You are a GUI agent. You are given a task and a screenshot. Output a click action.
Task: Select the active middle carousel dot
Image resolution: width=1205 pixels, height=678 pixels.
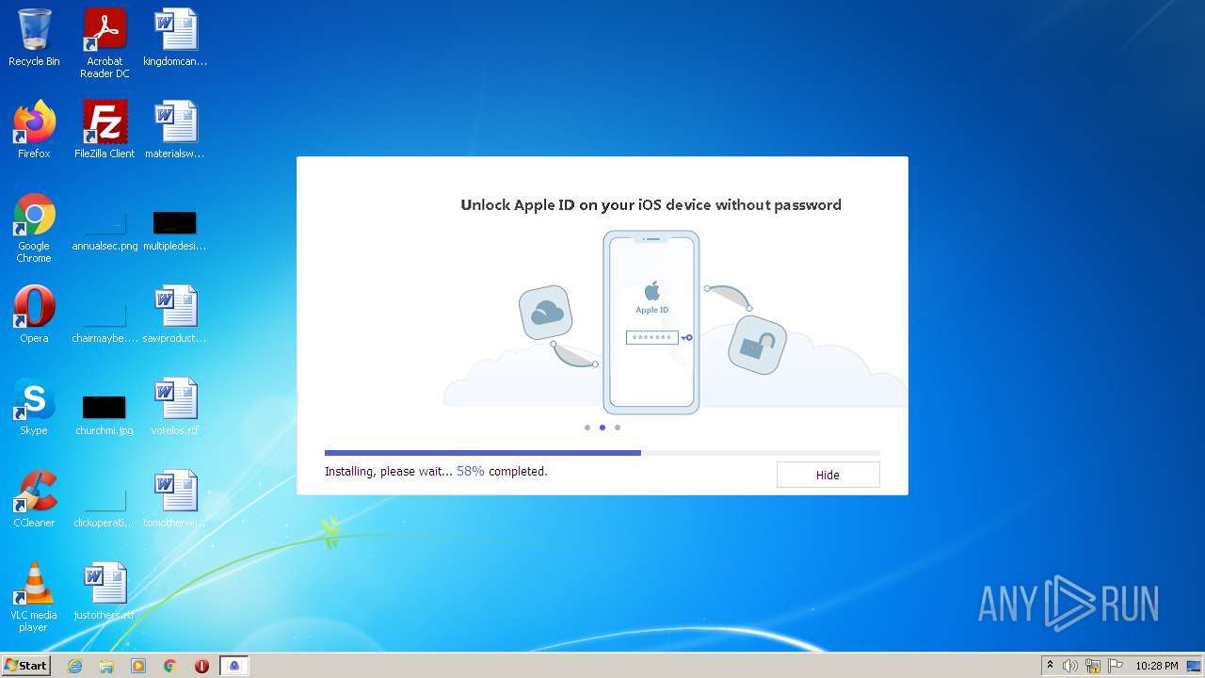pyautogui.click(x=602, y=428)
